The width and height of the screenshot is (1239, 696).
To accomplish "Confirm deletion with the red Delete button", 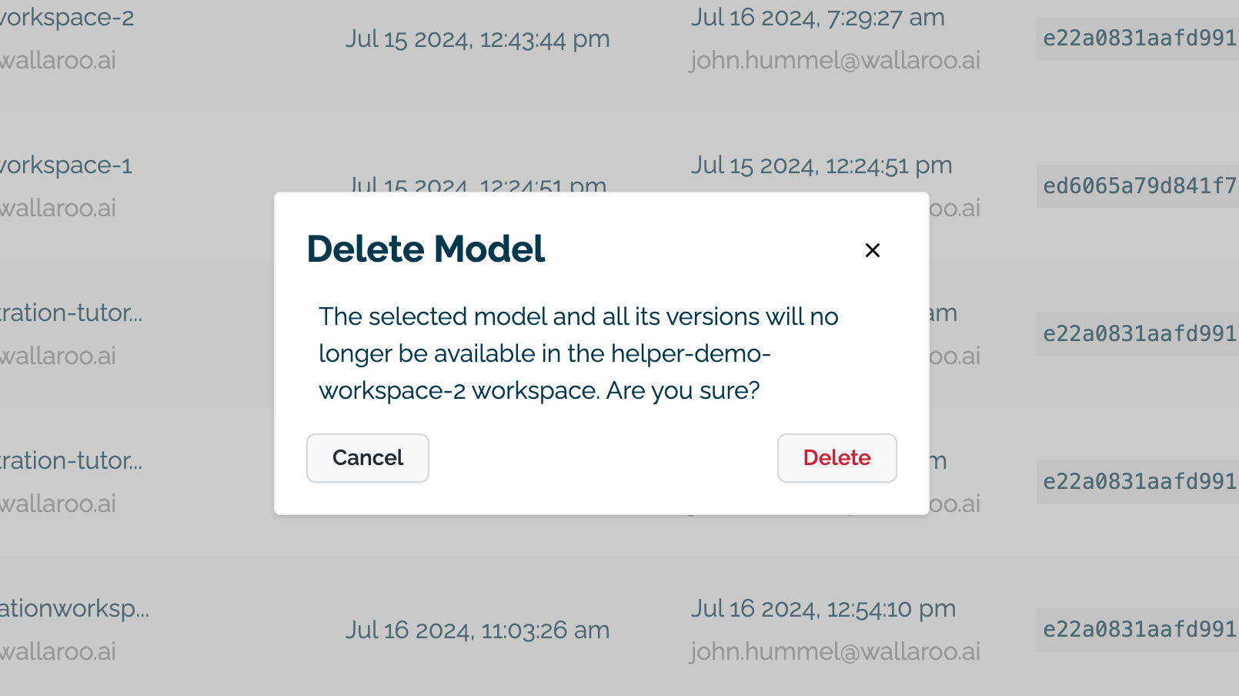I will tap(837, 458).
